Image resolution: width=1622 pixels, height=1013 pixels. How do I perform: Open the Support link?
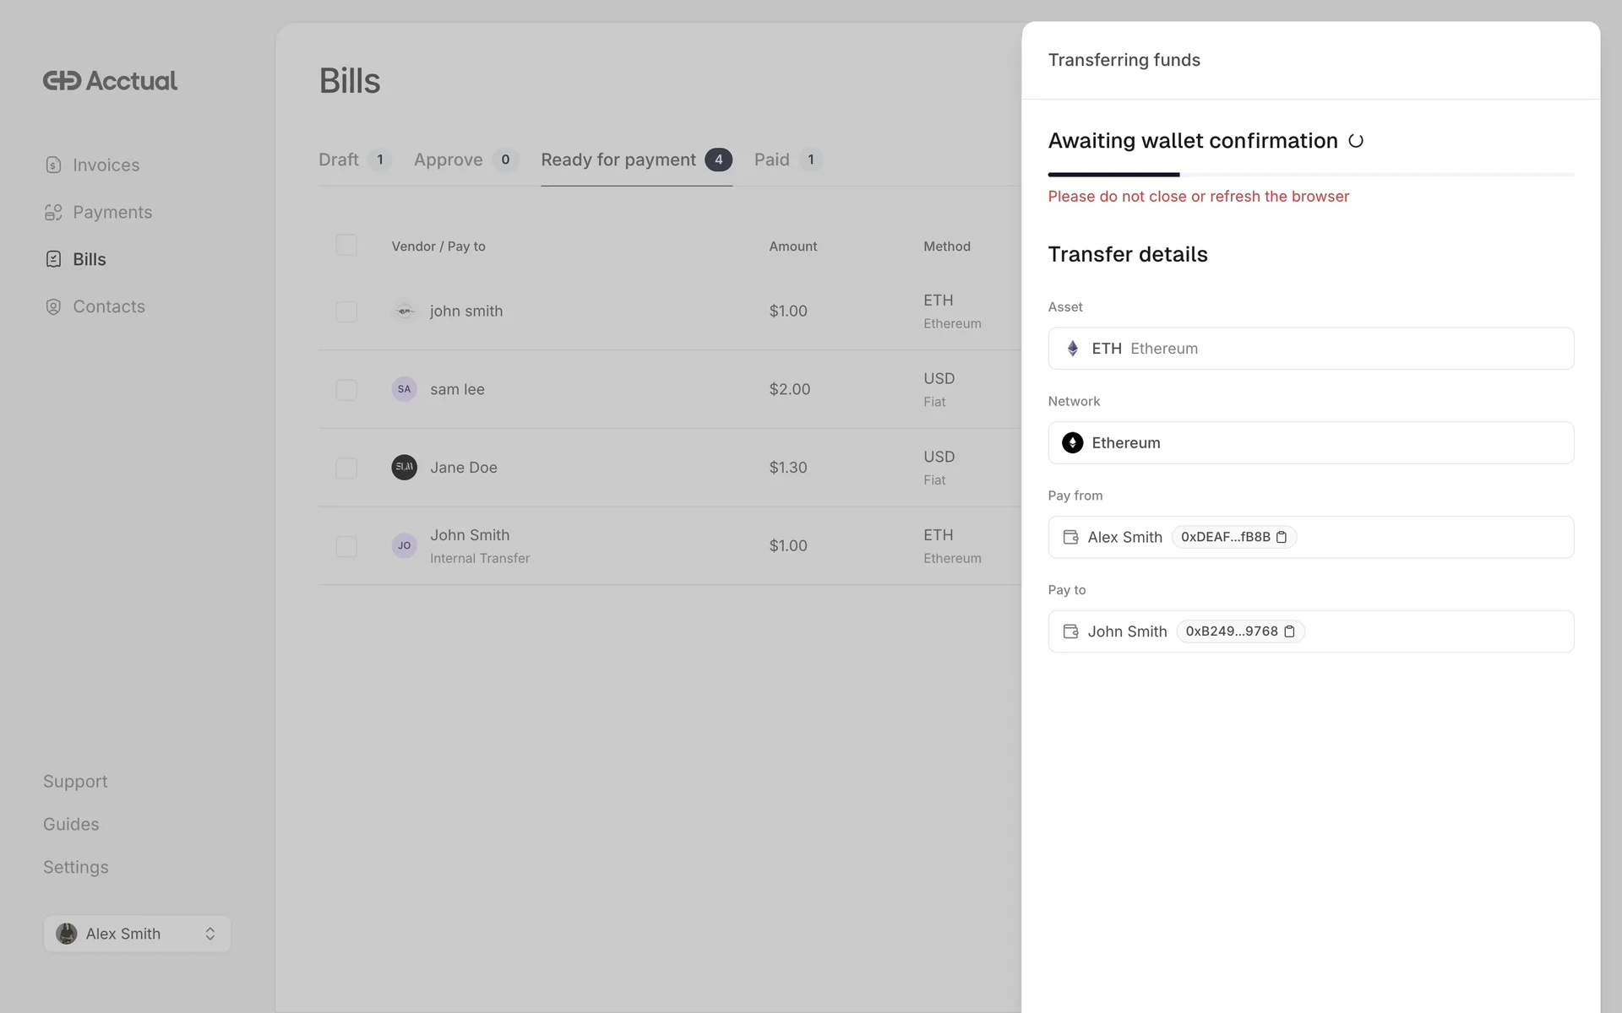click(75, 781)
